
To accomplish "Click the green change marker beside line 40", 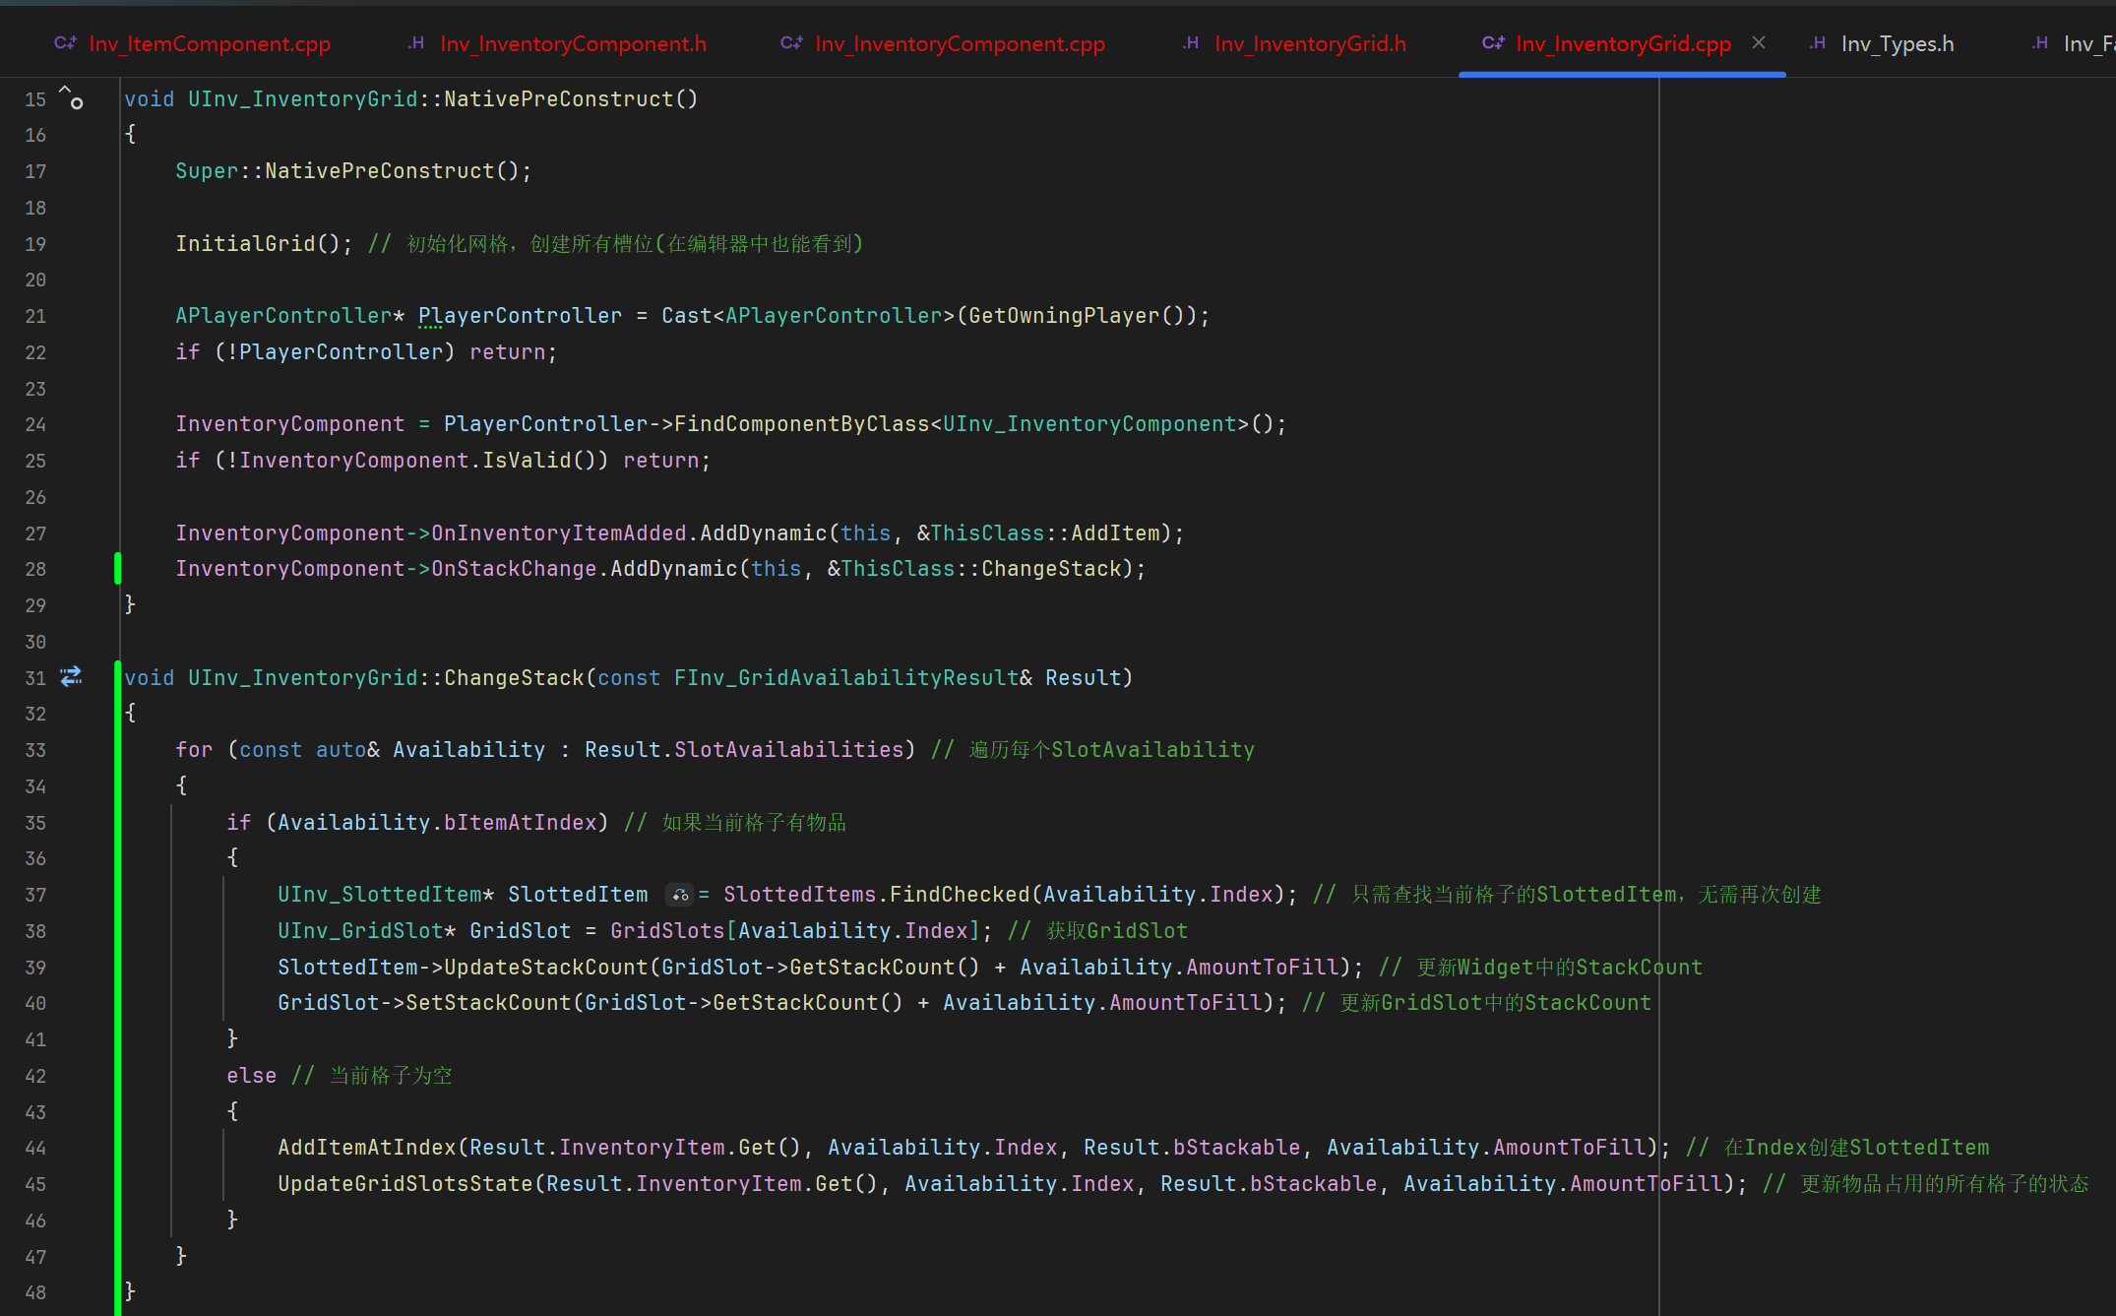I will (118, 1003).
